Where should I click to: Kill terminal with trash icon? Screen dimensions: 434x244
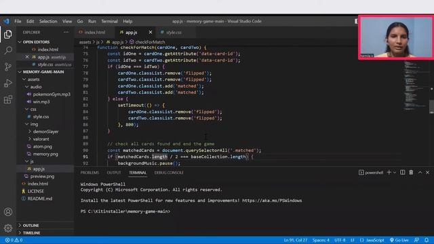411,172
